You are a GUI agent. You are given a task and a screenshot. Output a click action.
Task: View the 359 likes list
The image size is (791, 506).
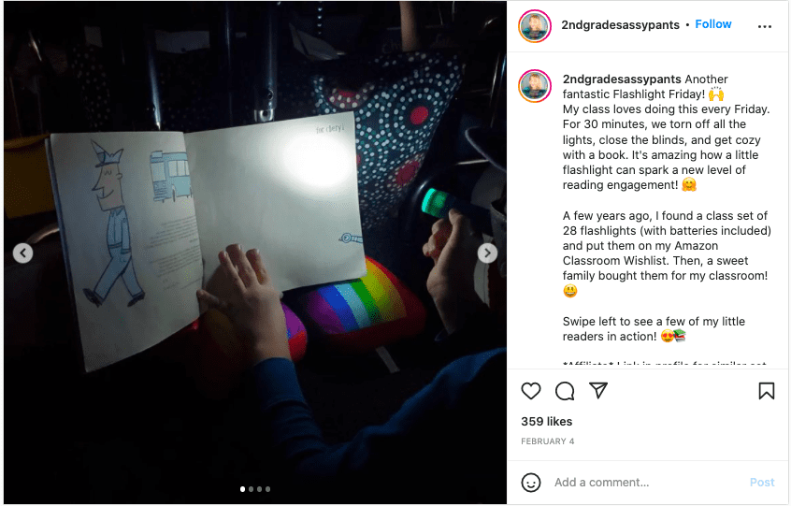(546, 421)
